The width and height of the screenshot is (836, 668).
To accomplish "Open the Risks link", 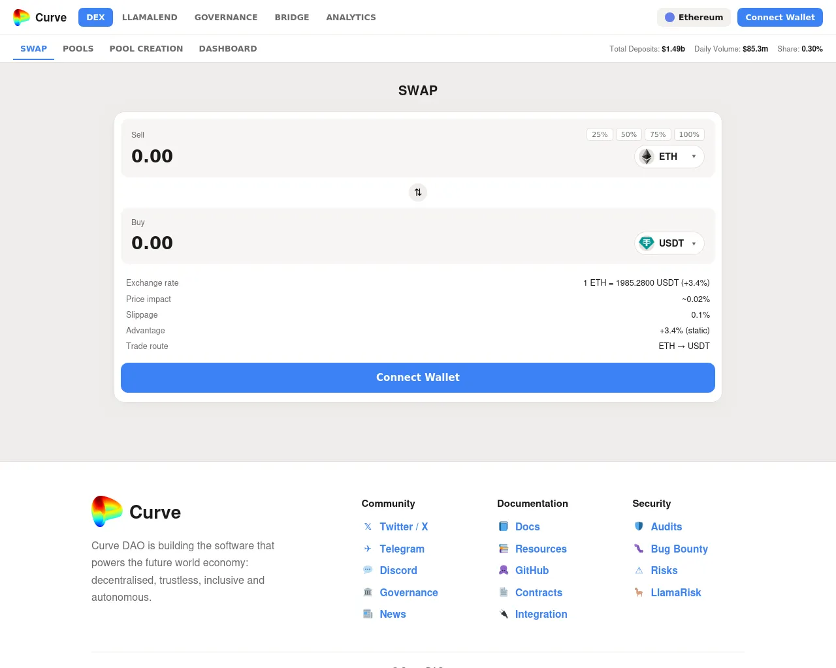I will pyautogui.click(x=664, y=570).
